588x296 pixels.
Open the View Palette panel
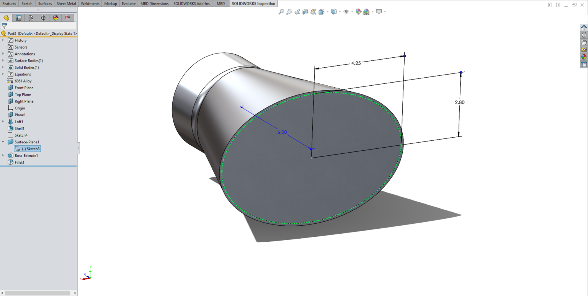(x=583, y=49)
